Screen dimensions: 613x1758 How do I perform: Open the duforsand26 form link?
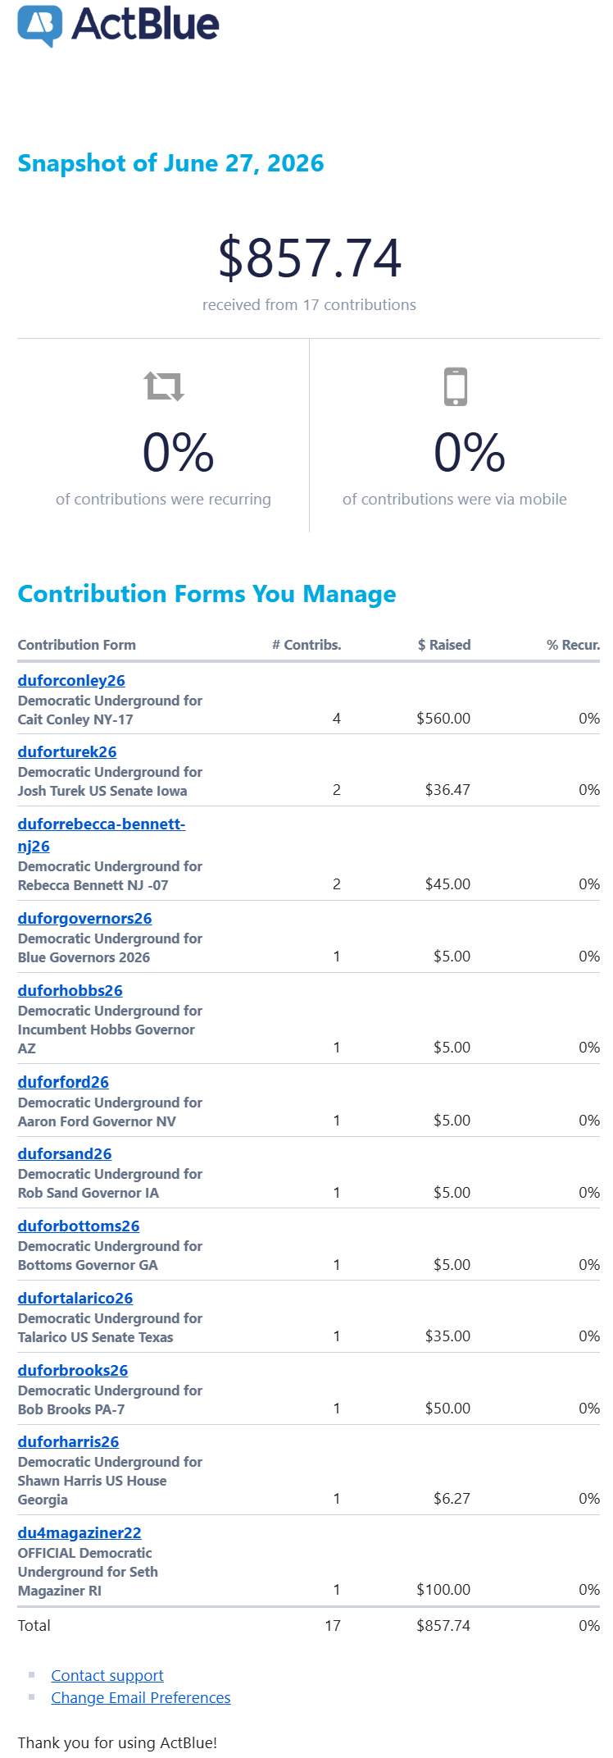click(x=65, y=1153)
